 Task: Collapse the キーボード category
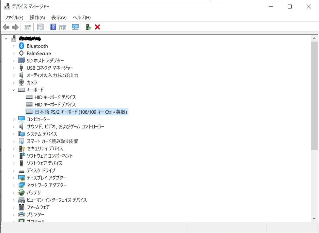point(14,90)
